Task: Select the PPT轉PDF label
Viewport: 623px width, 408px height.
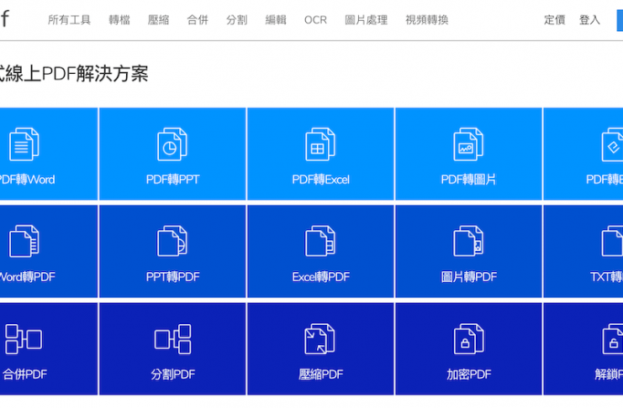Action: (x=172, y=277)
